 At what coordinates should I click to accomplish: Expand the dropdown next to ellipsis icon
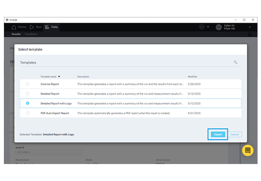tap(208, 27)
